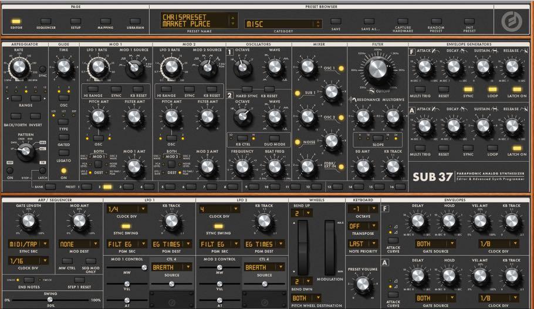Switch to the Librarian page
This screenshot has height=309, width=534.
(x=135, y=22)
